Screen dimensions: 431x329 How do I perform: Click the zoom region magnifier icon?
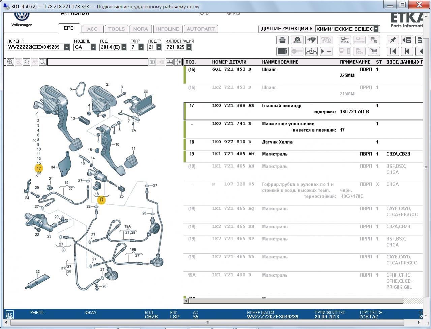(x=27, y=62)
